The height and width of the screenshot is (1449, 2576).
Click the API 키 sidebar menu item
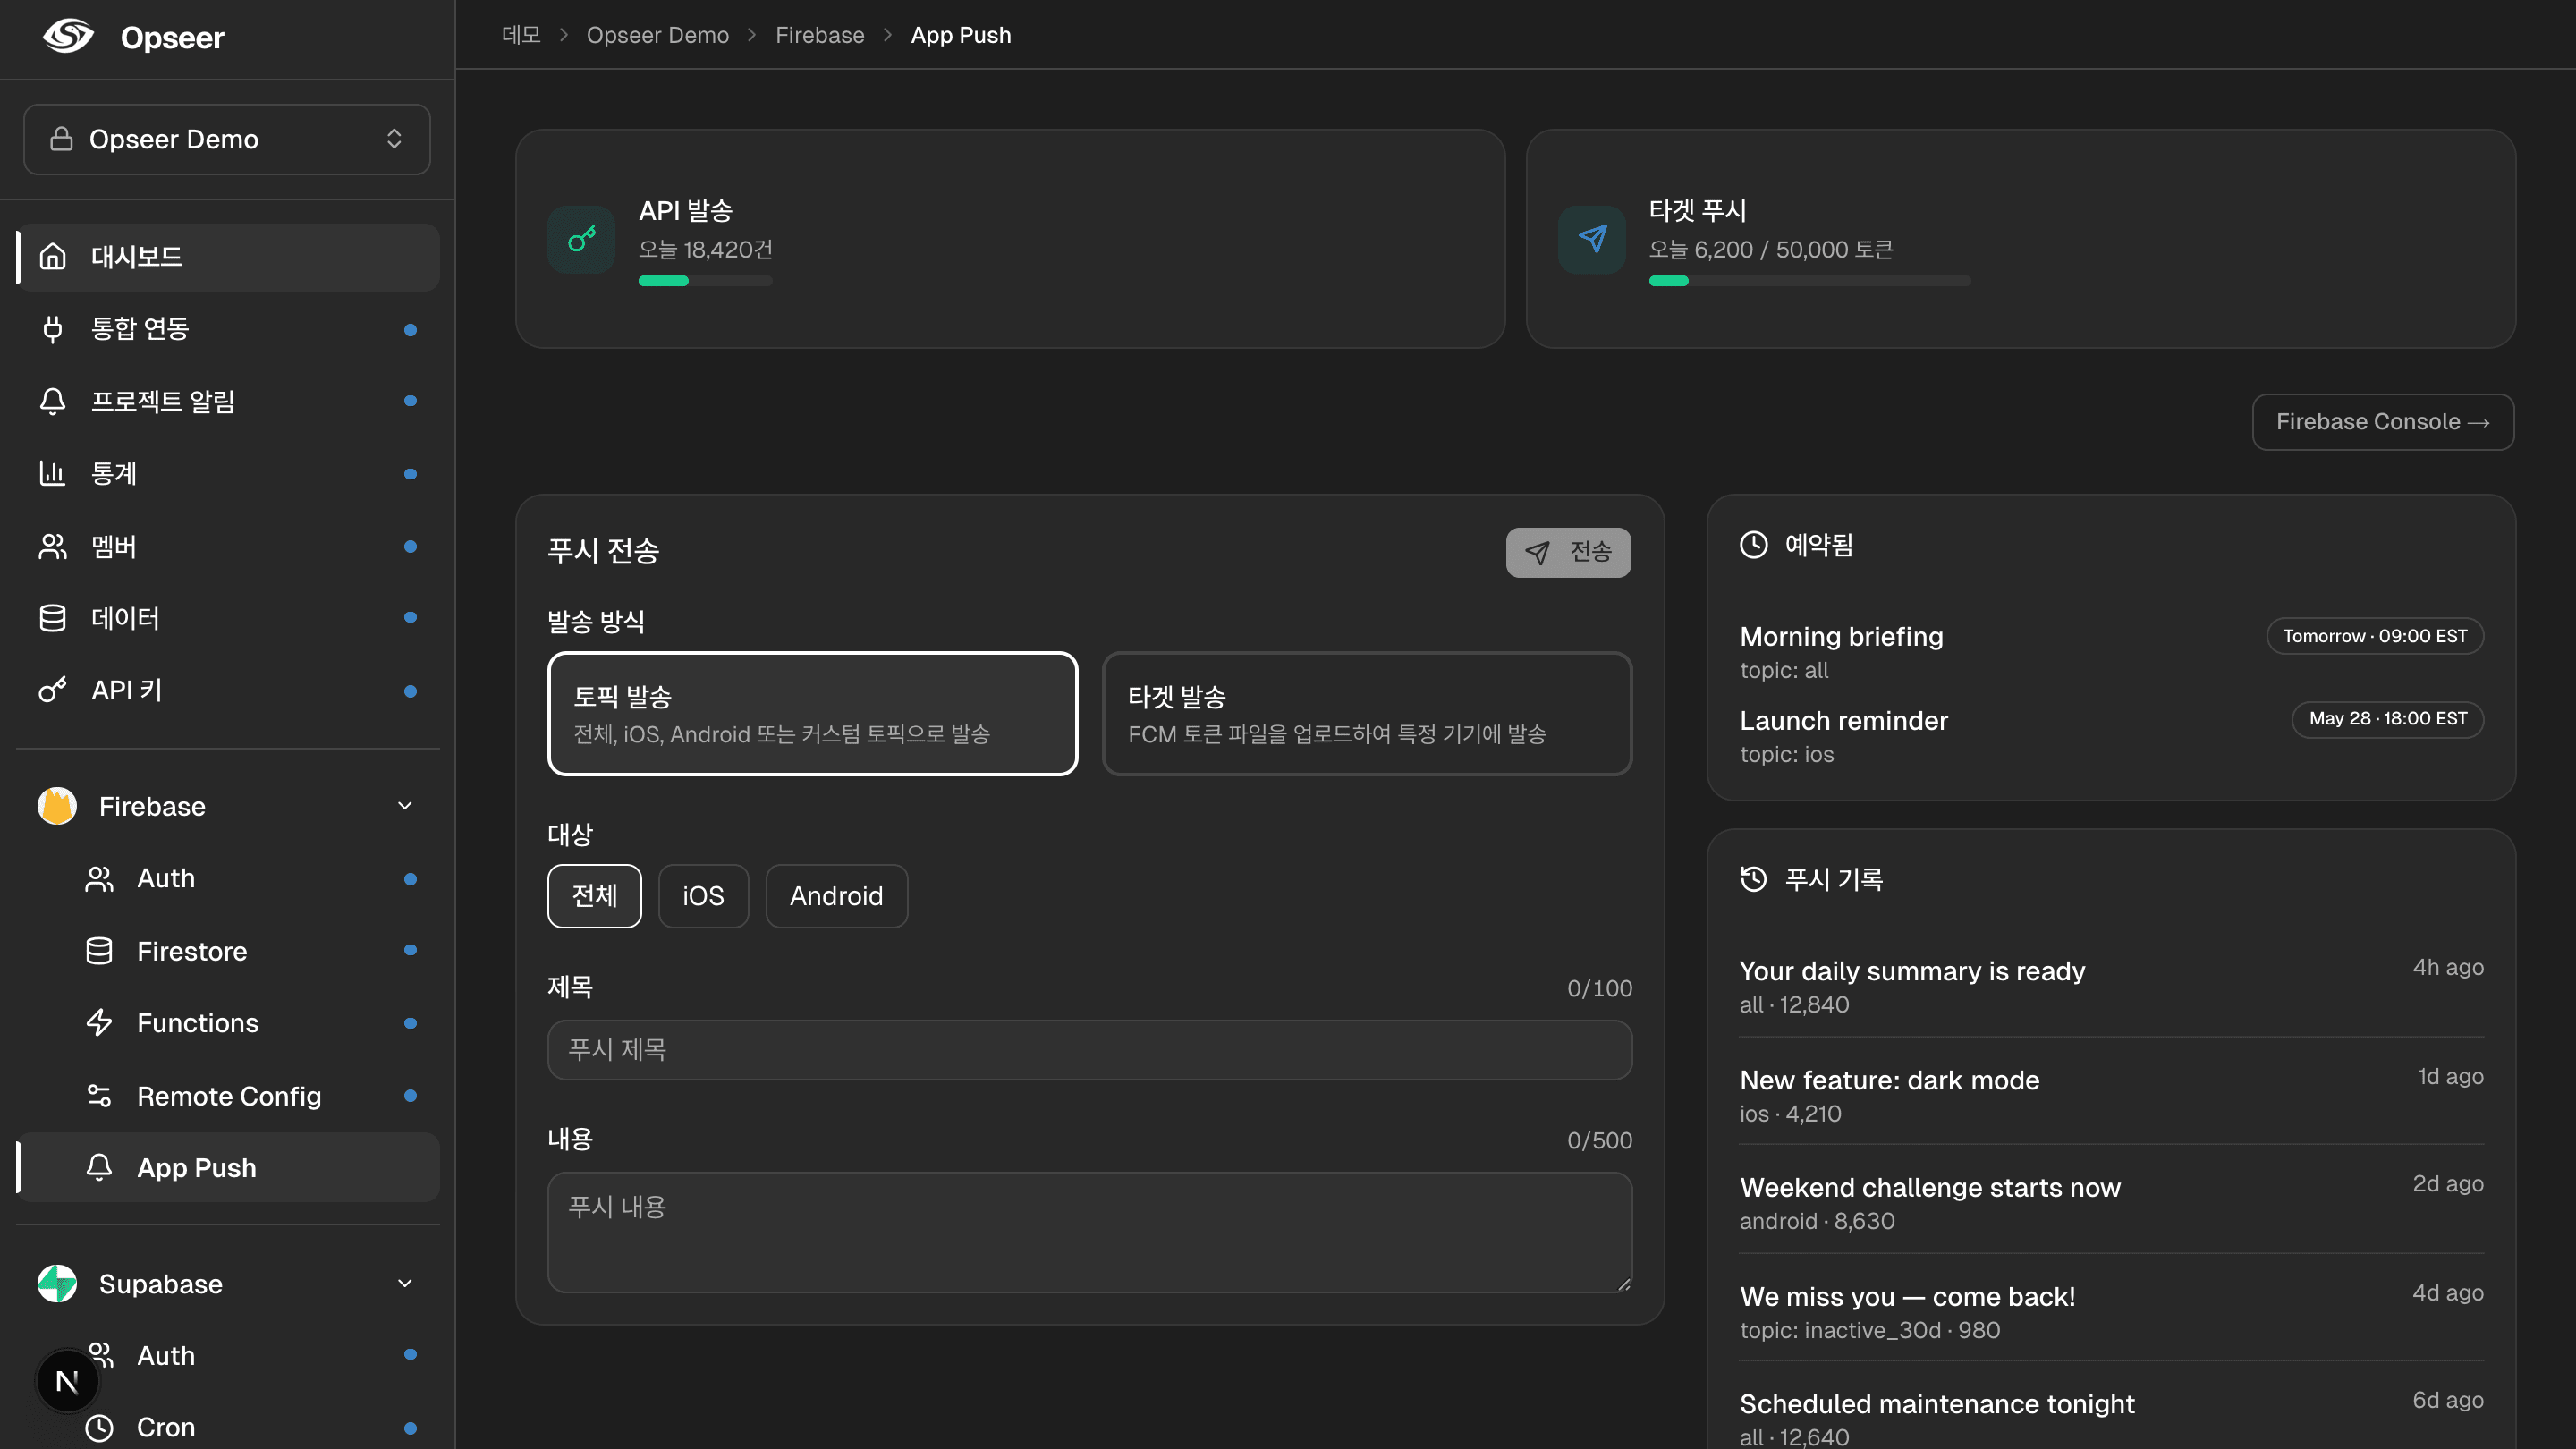click(228, 690)
